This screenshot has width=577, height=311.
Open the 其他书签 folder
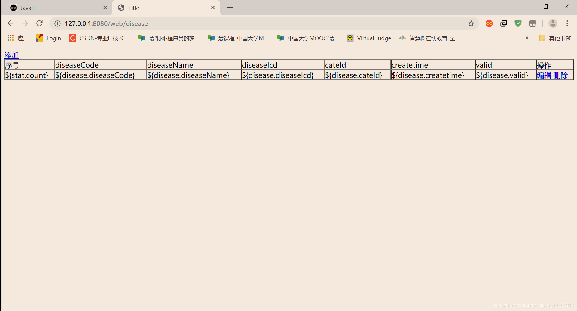(x=555, y=38)
